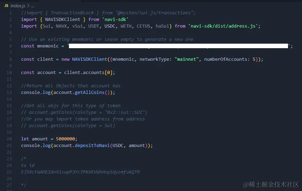Screen dimensions: 302x191
Task: Click the EJS9cFWAMESXn91... transaction hash
Action: point(80,172)
